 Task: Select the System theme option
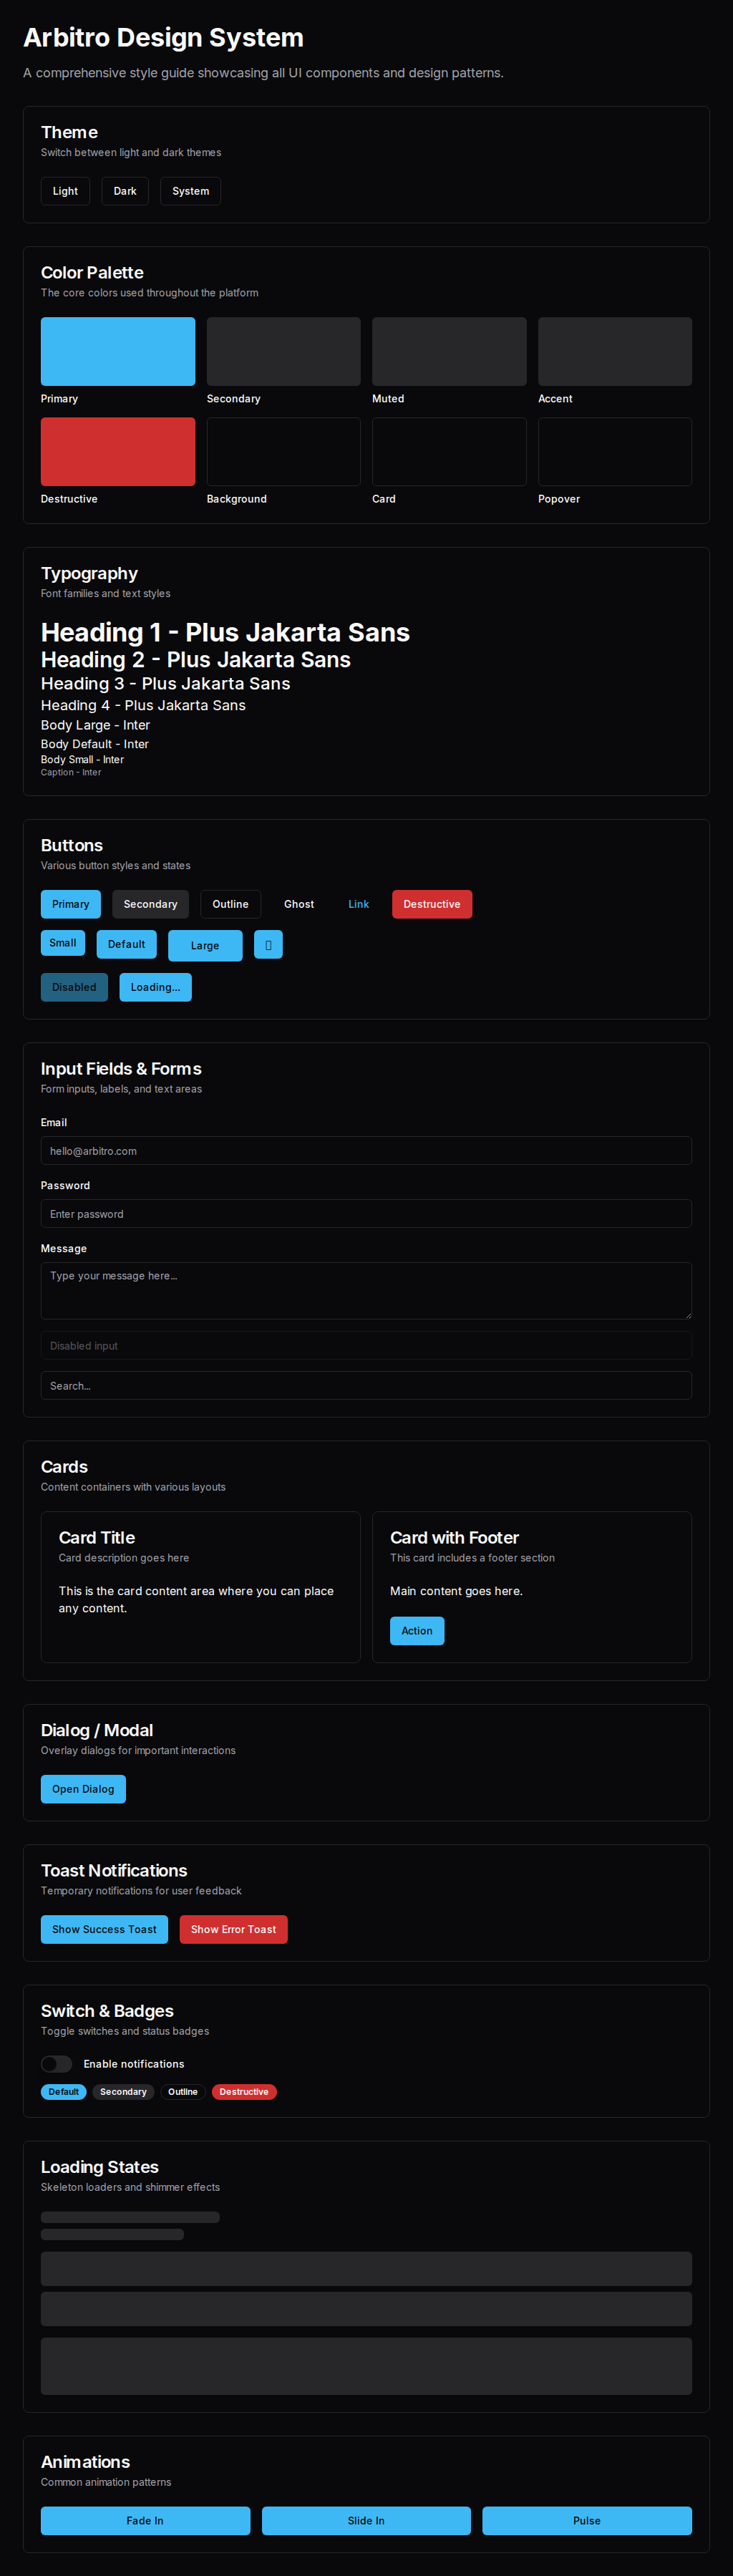pyautogui.click(x=190, y=191)
